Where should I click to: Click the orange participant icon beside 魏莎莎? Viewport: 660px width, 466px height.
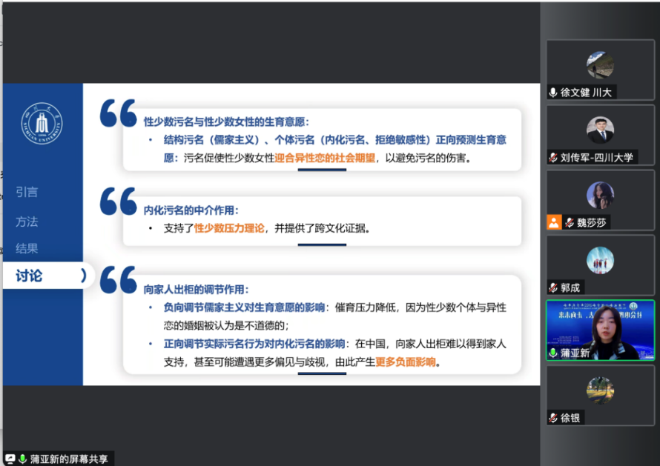tap(555, 220)
